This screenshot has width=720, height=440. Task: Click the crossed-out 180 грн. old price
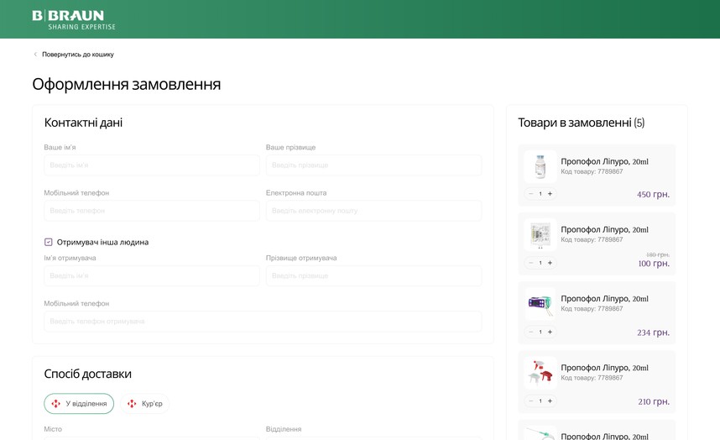(658, 254)
